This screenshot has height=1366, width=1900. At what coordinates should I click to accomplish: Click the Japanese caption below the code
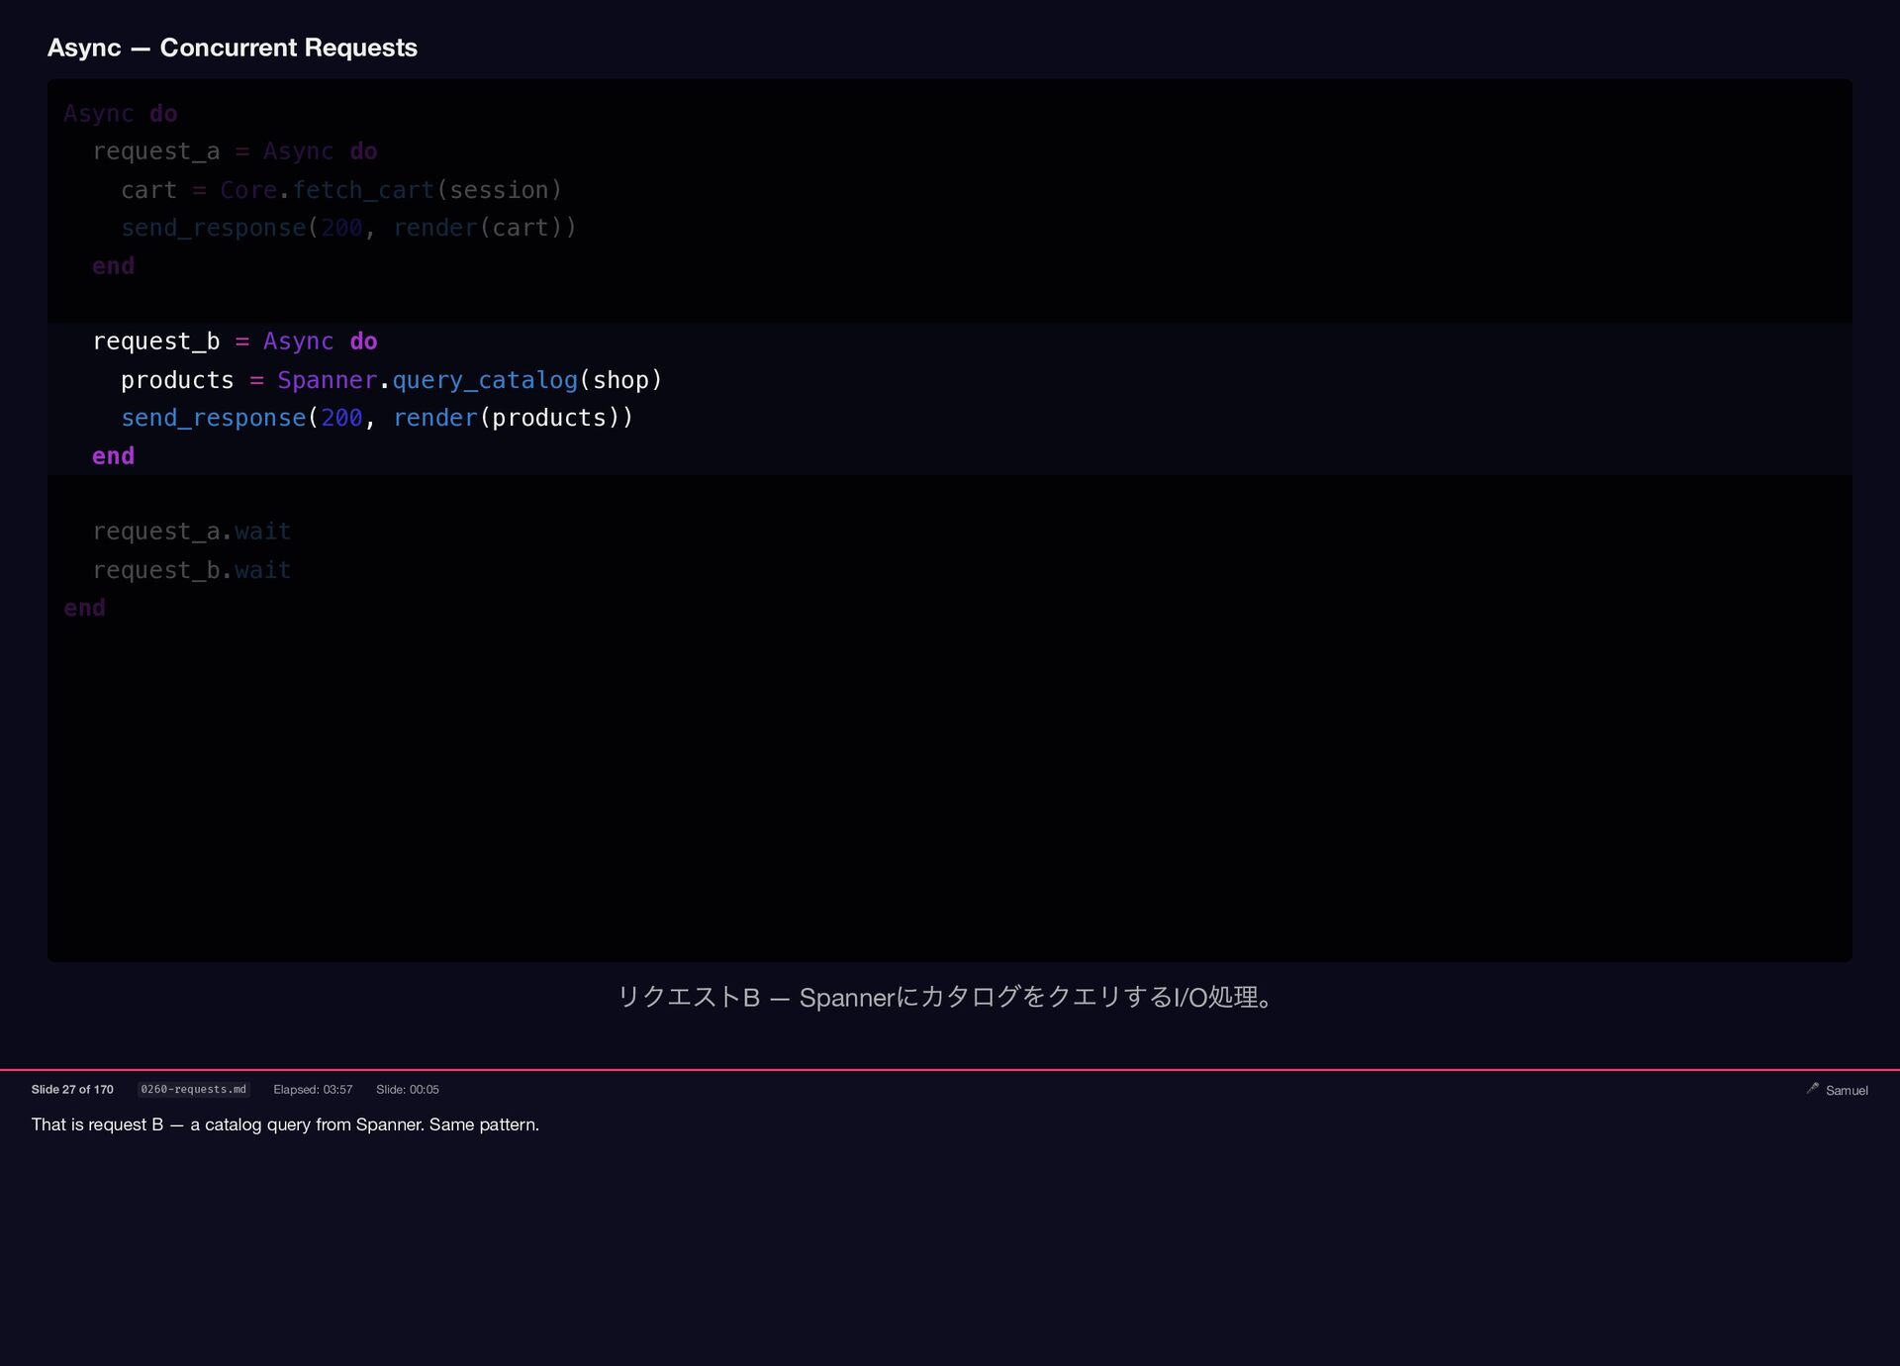tap(947, 997)
